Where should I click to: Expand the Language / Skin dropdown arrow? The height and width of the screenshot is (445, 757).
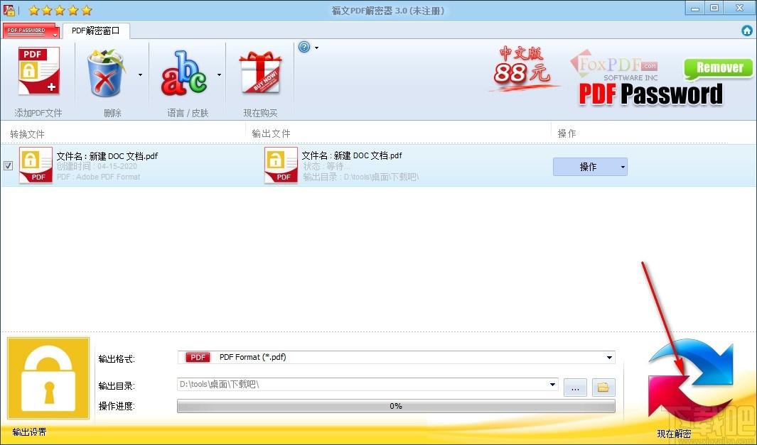pyautogui.click(x=219, y=75)
